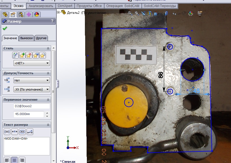The height and width of the screenshot is (163, 231).
Task: Click Apply Scene colored sphere icon
Action: pyautogui.click(x=191, y=14)
